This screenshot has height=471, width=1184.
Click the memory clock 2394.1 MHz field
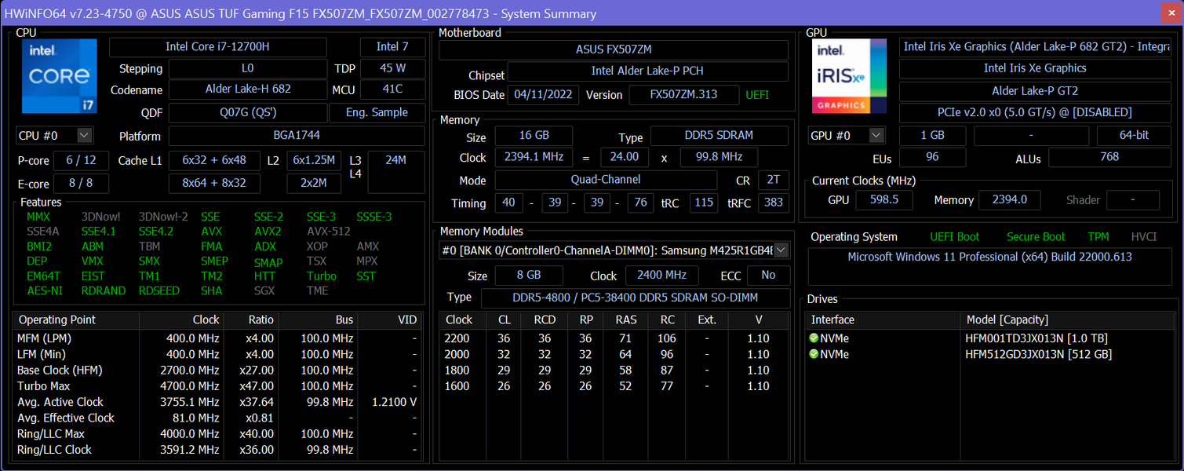pyautogui.click(x=534, y=158)
